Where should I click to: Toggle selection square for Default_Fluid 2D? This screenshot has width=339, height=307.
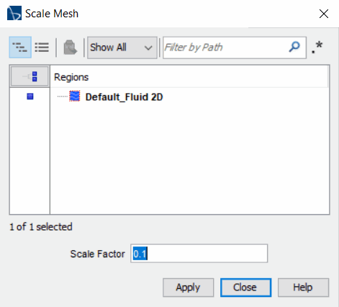(x=30, y=97)
